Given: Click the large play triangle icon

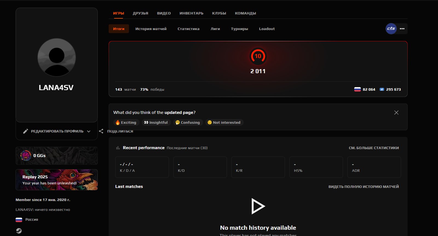Looking at the screenshot, I should click(x=258, y=206).
